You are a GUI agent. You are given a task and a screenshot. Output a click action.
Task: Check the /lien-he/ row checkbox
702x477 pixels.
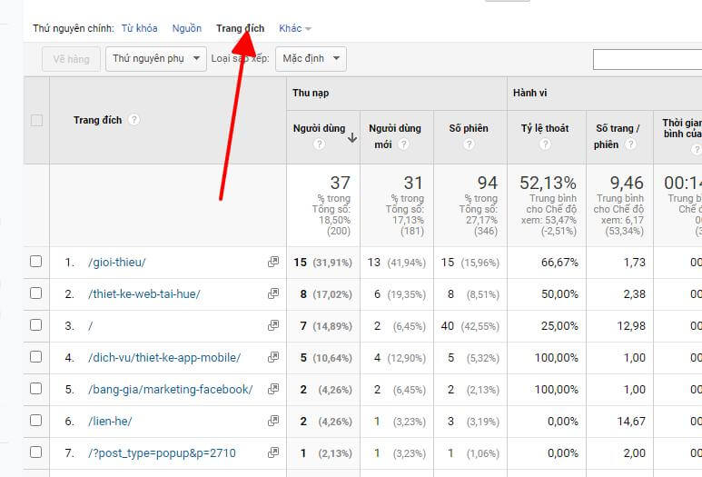click(x=35, y=420)
